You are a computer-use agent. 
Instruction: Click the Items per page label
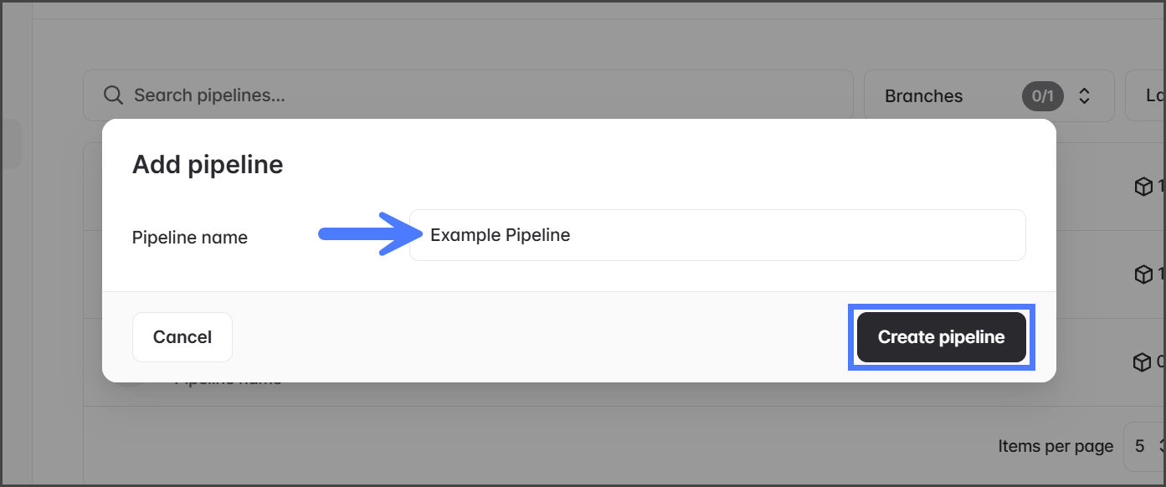1055,446
